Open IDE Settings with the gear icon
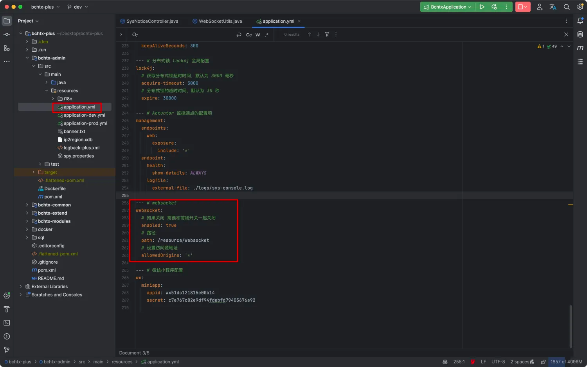 click(580, 7)
